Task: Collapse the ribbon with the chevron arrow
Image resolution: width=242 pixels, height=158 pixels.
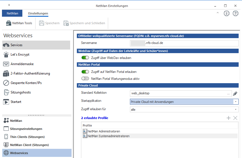Action: click(218, 13)
